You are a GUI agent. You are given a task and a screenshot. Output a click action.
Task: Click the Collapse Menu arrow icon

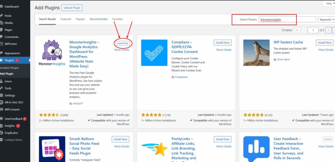click(x=1, y=140)
